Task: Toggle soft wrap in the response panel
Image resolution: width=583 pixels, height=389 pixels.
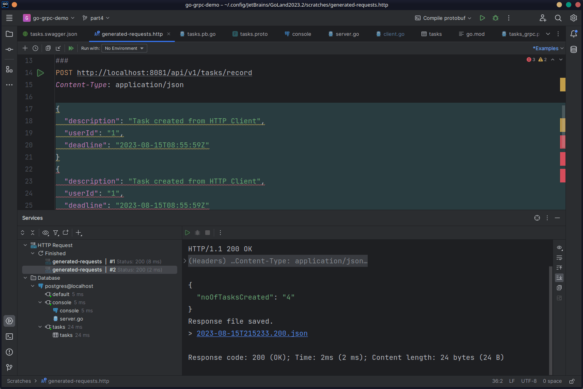Action: (x=559, y=258)
